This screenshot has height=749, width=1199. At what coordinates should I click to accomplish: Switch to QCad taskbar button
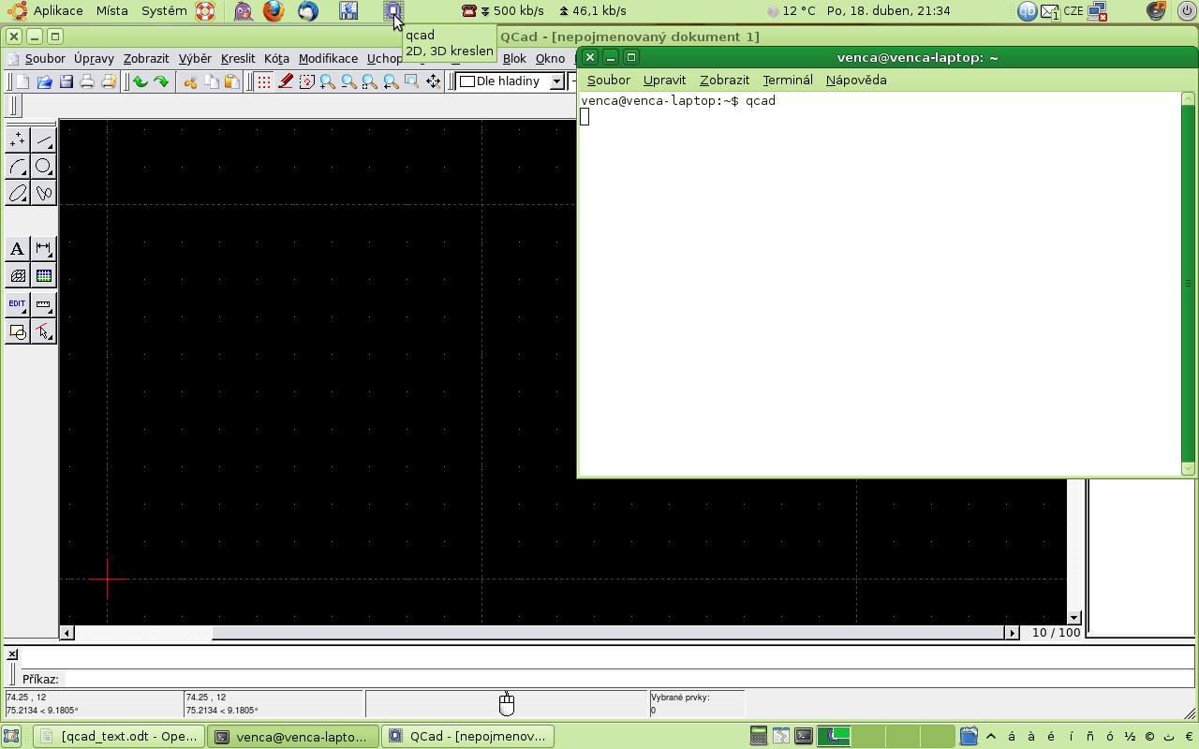(468, 736)
